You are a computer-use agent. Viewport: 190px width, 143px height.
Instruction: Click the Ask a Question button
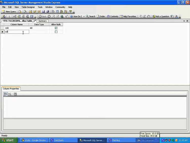coord(161,17)
